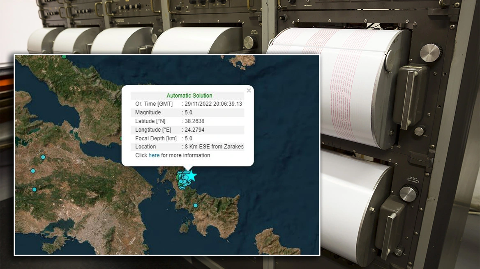Select the cyan marker at map's top edge
This screenshot has height=269, width=480.
pos(64,57)
